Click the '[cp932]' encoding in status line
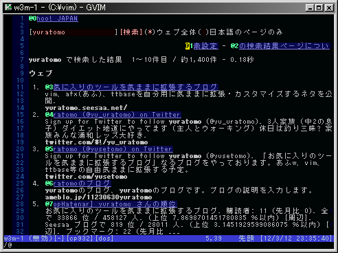Screen dimensions: 338x253 80,239
